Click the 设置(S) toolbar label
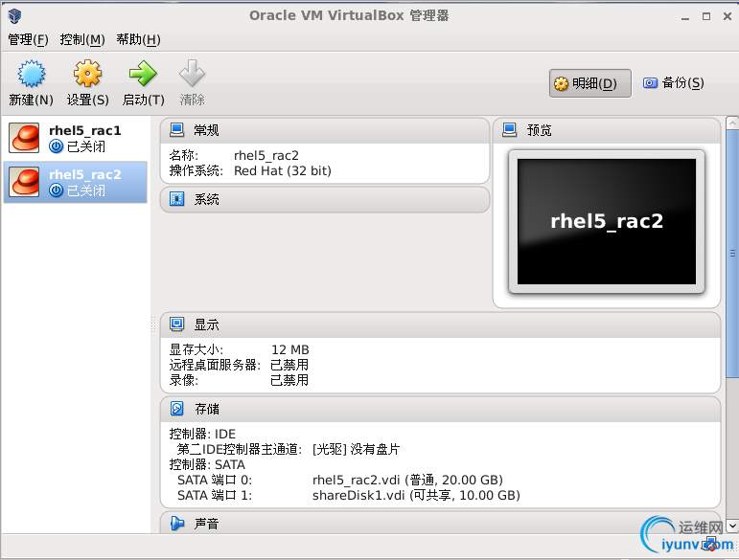Image resolution: width=739 pixels, height=560 pixels. point(87,100)
